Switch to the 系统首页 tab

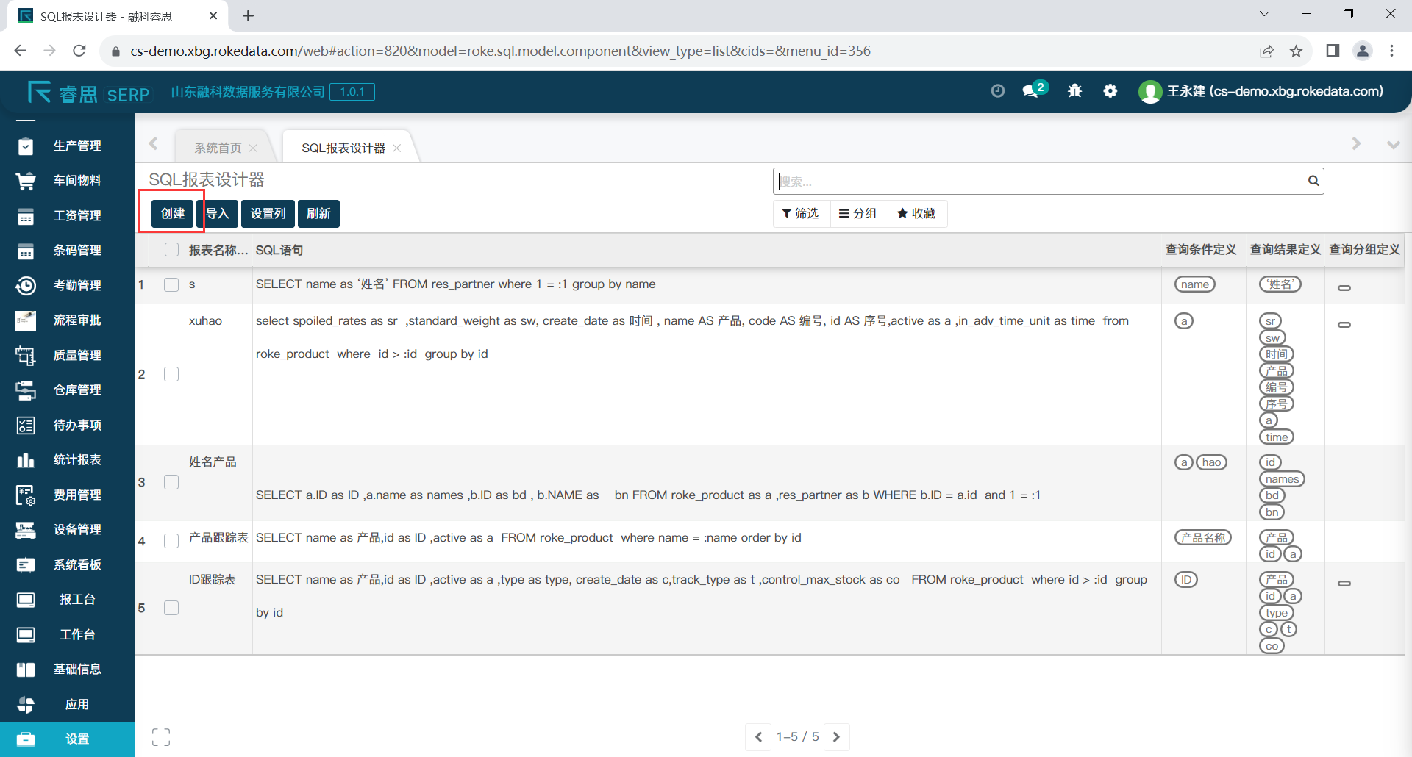click(x=218, y=148)
